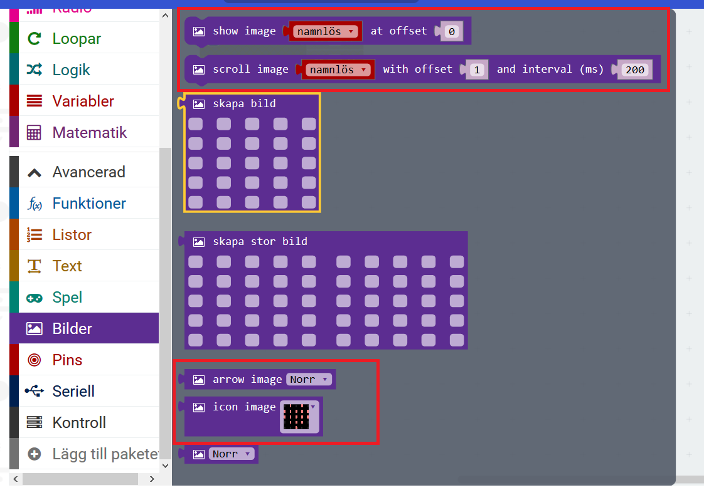Click the Seriell USB icon
The height and width of the screenshot is (495, 704).
point(34,391)
